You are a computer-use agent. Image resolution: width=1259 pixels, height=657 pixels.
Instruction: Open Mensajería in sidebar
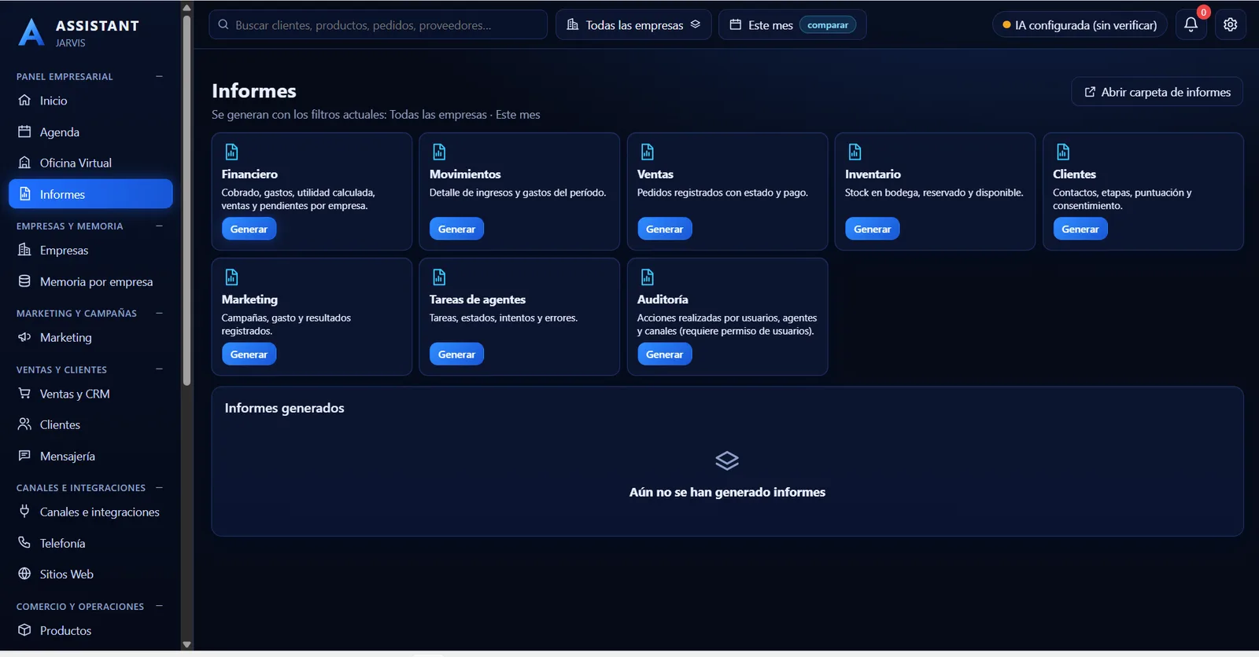point(90,456)
